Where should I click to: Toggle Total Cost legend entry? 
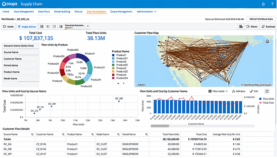click(x=267, y=102)
